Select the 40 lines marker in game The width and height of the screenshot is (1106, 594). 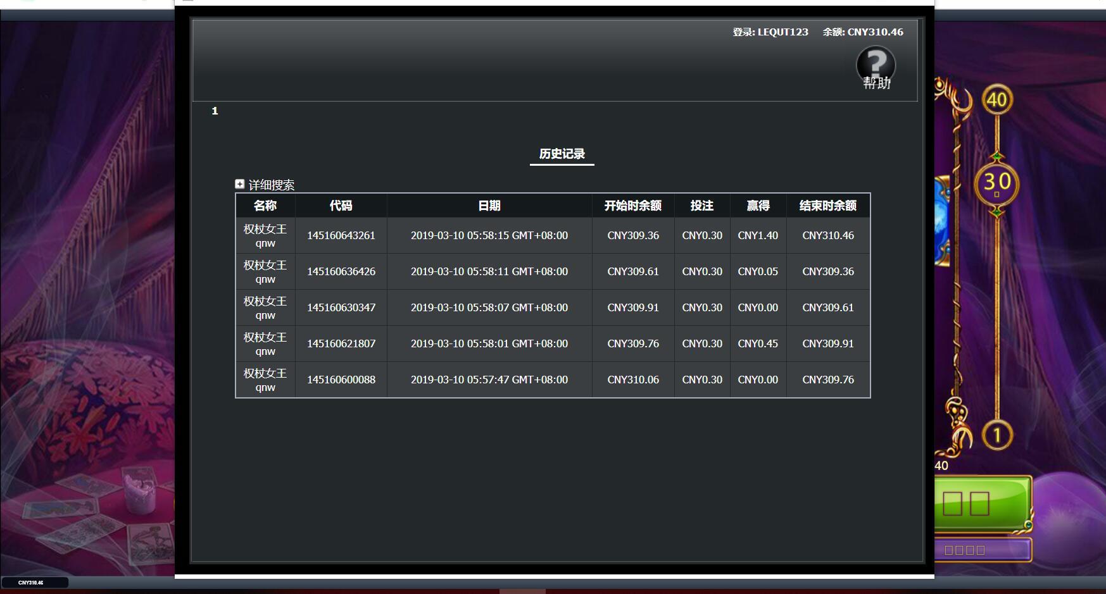click(997, 99)
